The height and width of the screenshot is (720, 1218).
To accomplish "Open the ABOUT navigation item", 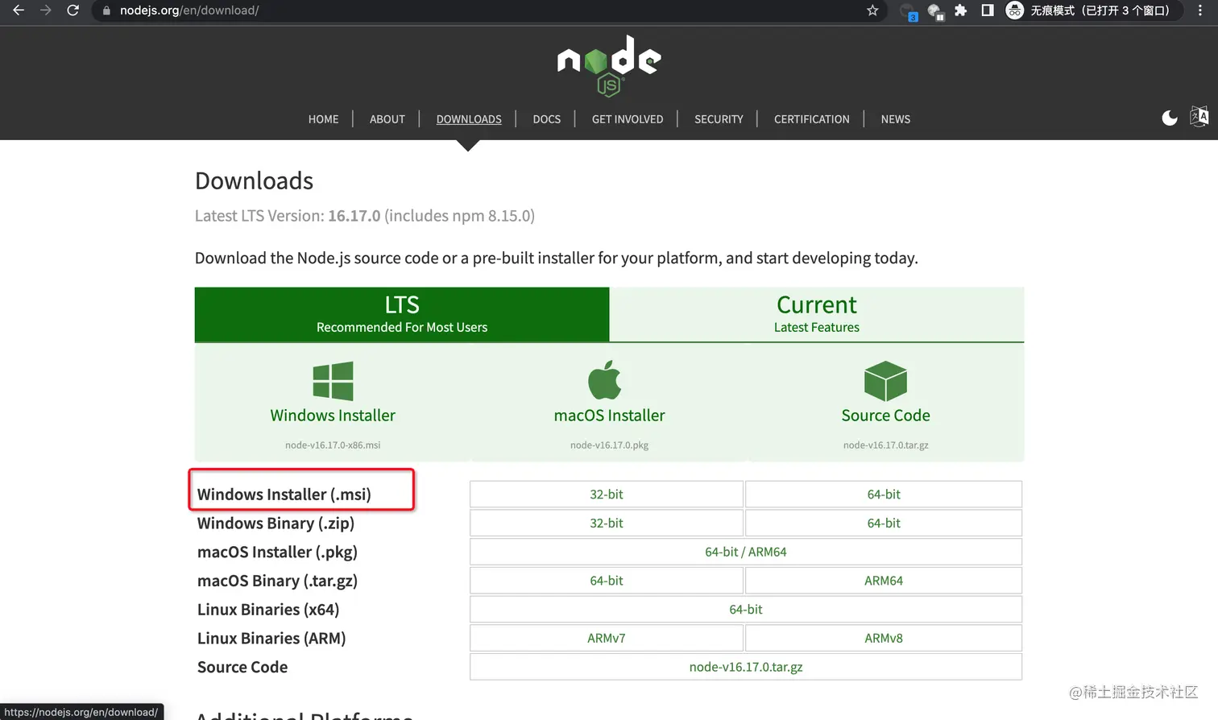I will point(387,119).
